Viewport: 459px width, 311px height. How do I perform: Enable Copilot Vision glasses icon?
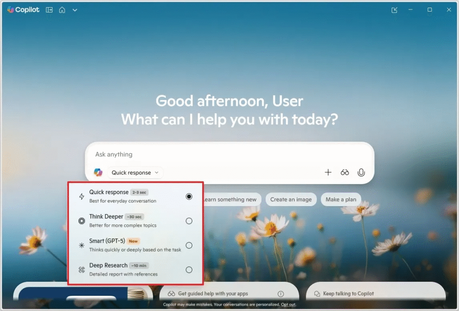(345, 173)
